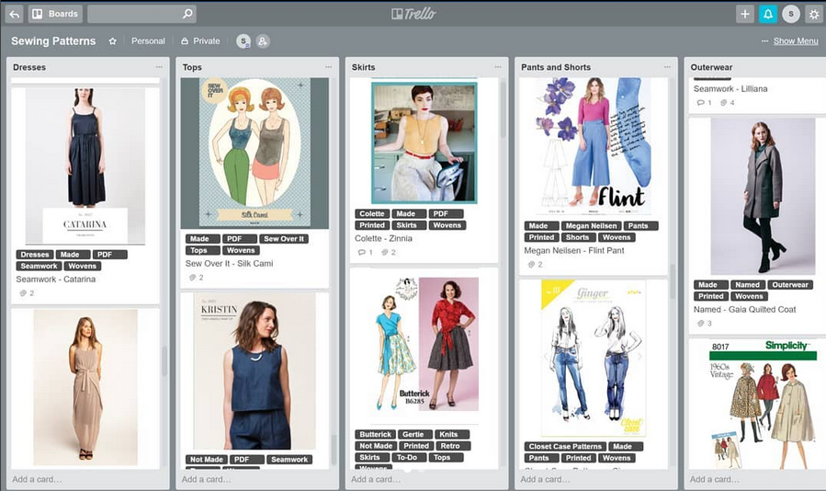Viewport: 826px width, 491px height.
Task: Click Add a card in Outerwear list
Action: 715,479
